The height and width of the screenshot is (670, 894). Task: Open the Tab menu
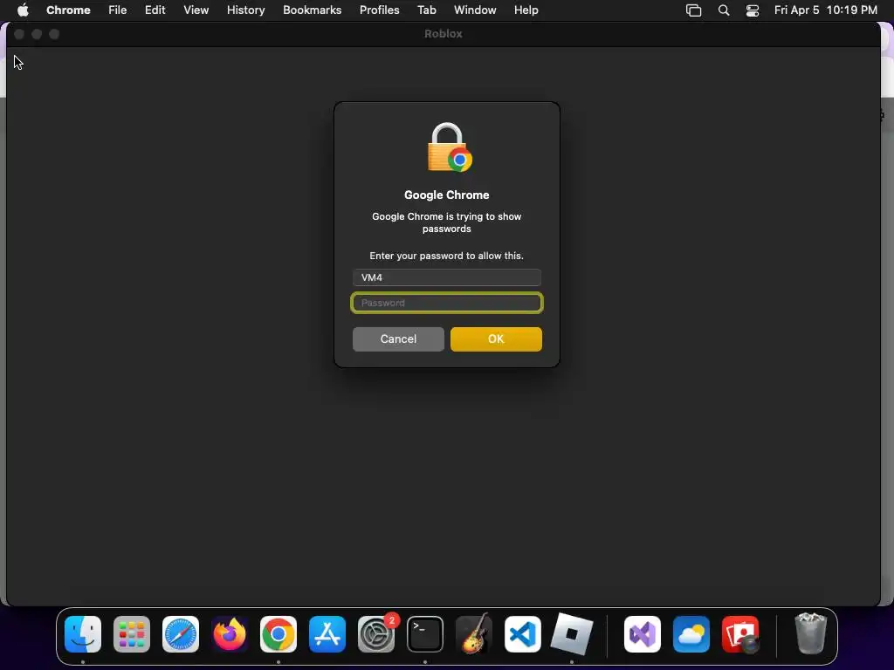(426, 10)
